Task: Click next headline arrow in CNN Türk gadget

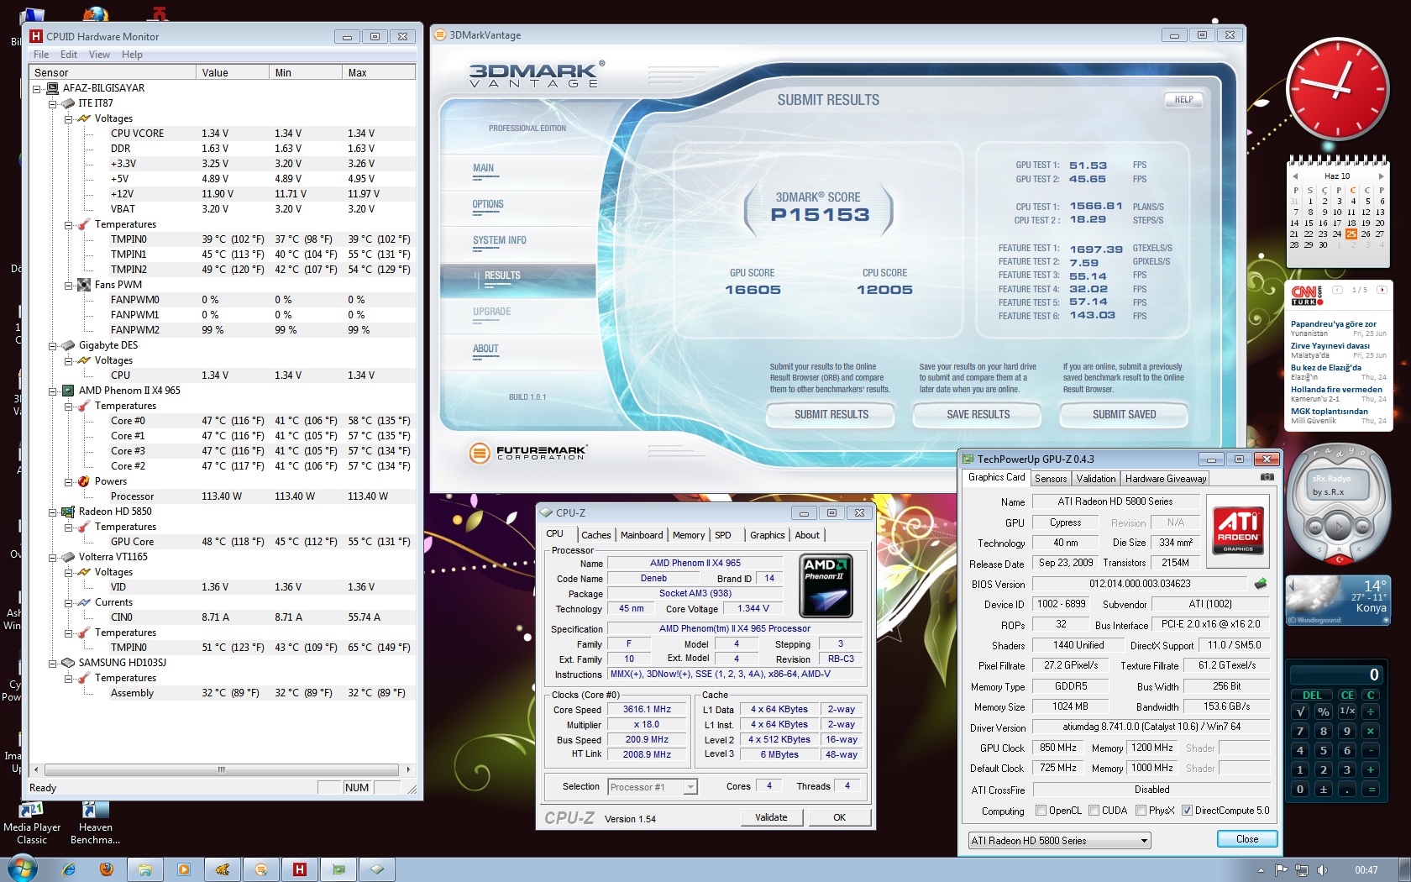Action: (x=1382, y=290)
